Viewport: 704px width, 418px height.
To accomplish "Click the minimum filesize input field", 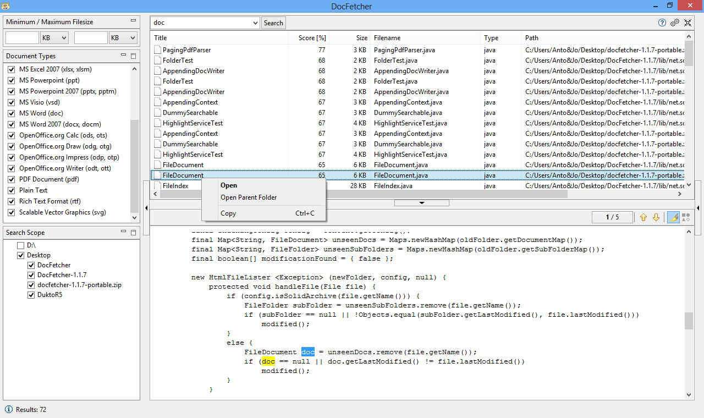I will 22,37.
